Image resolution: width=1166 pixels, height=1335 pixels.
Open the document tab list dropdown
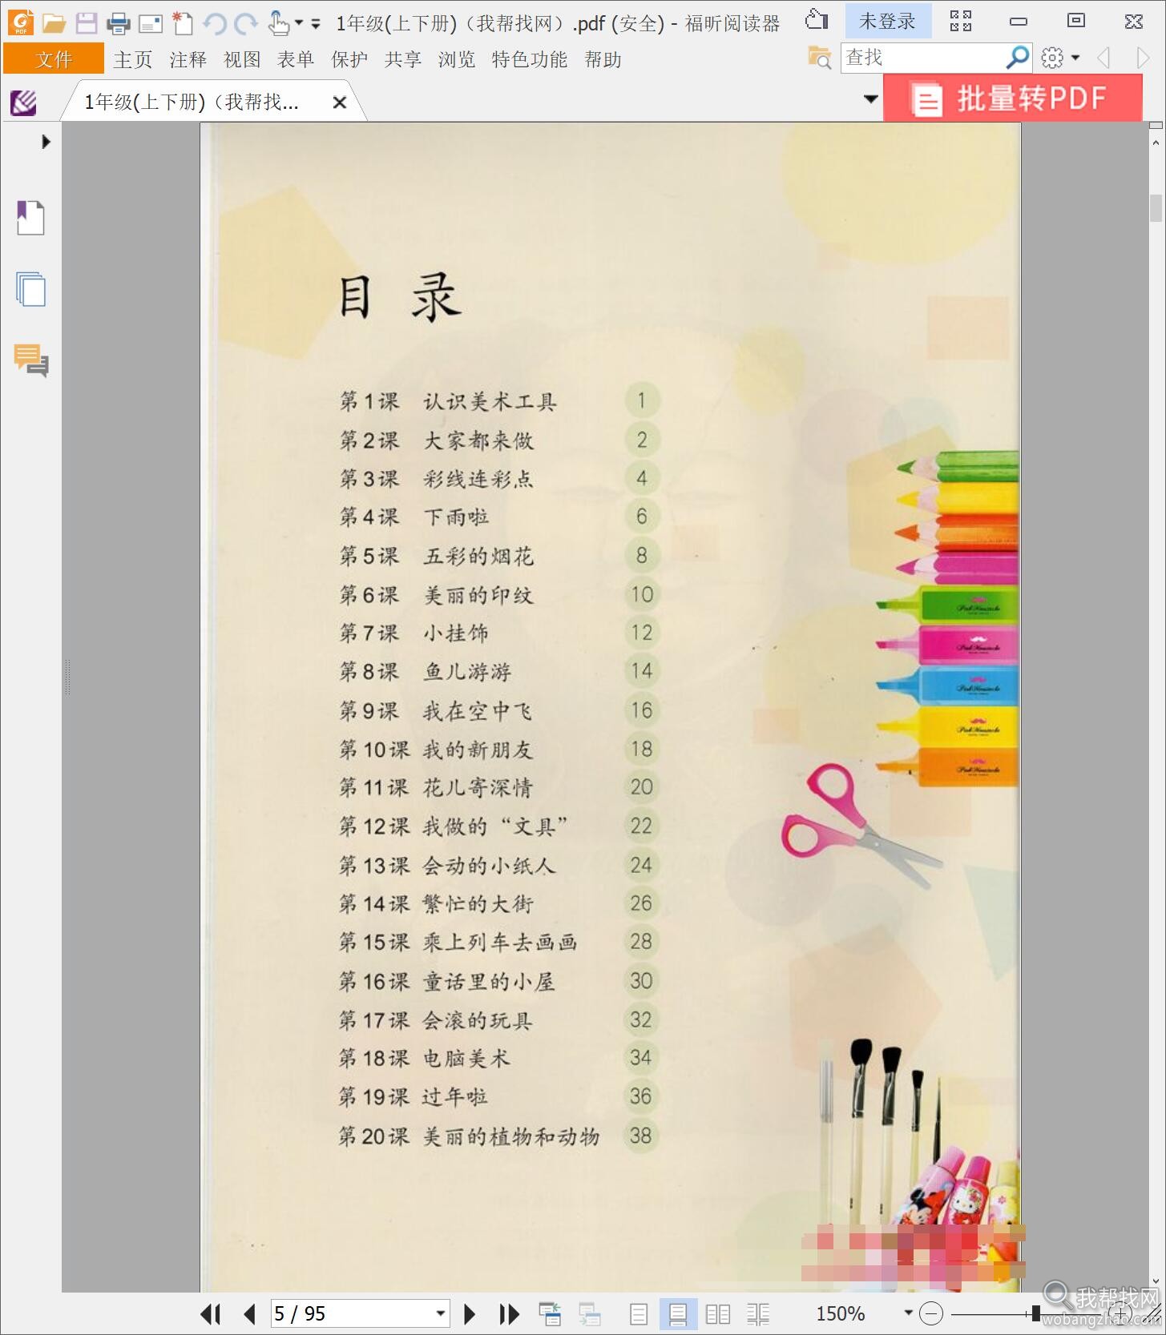(870, 99)
